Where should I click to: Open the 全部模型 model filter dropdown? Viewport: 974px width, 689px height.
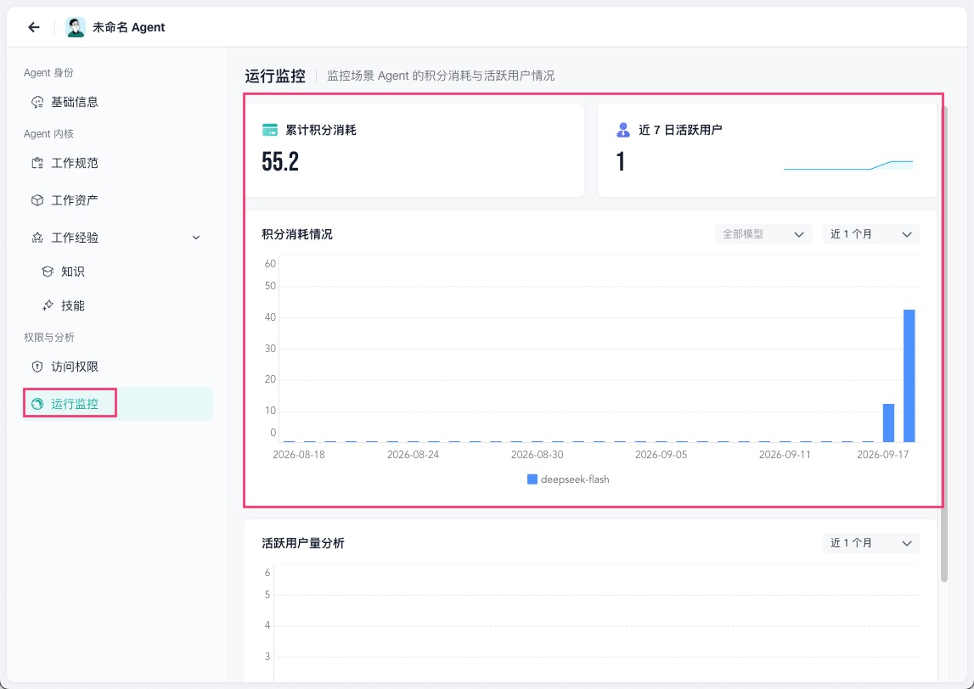point(763,234)
